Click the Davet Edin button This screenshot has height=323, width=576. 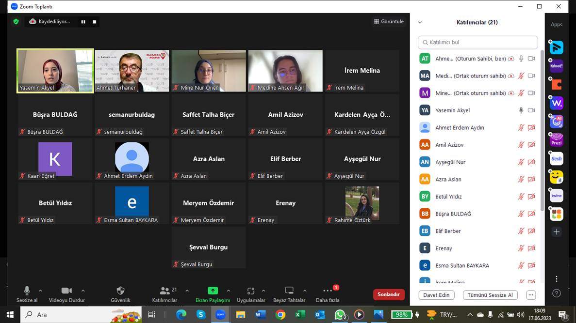(x=436, y=295)
